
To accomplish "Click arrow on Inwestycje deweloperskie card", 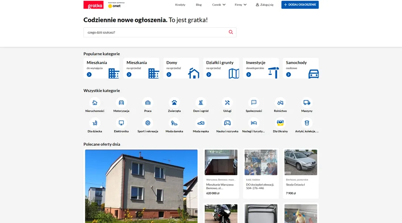I will pyautogui.click(x=249, y=74).
